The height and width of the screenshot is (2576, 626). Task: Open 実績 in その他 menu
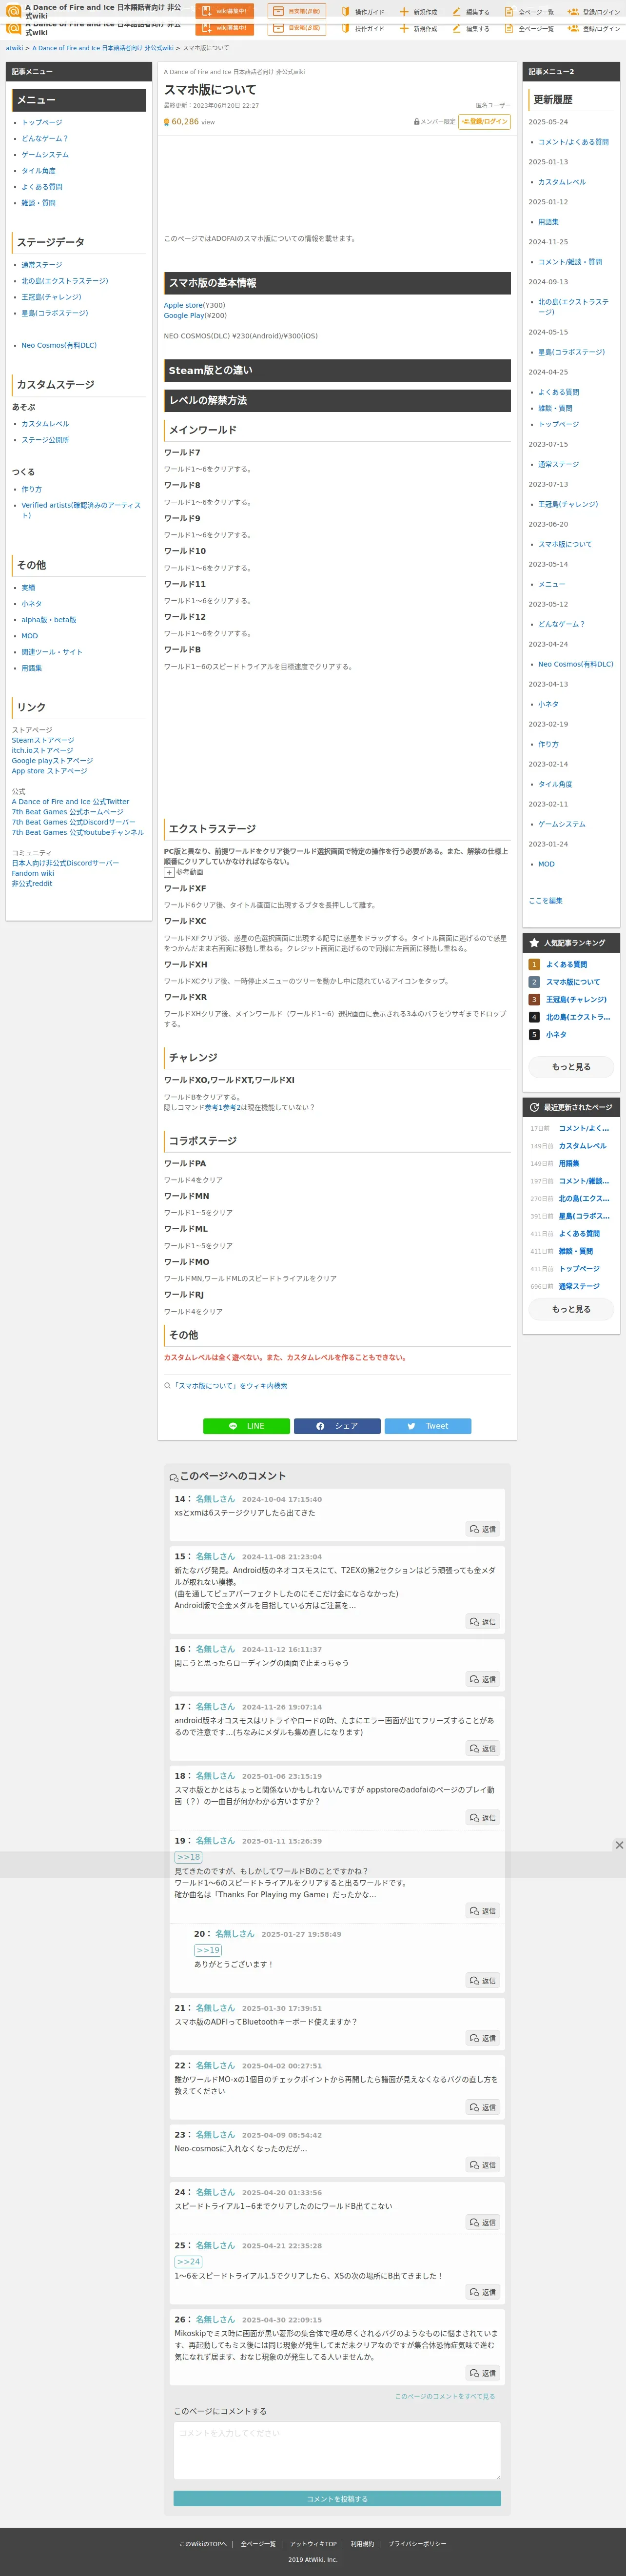(28, 588)
